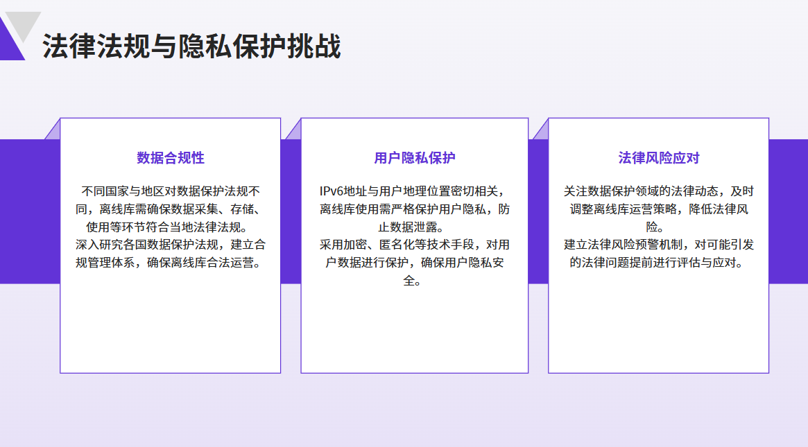Image resolution: width=808 pixels, height=447 pixels.
Task: Select the paragraph starting 不同国家与地区
Action: 171,209
